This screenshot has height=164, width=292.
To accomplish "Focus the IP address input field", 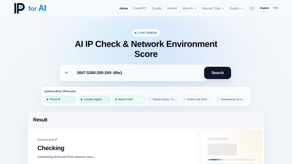I will [x=139, y=73].
